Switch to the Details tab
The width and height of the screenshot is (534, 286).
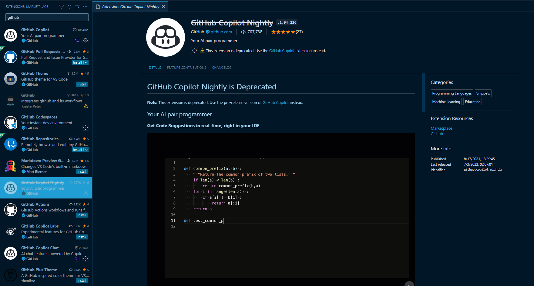(x=155, y=68)
